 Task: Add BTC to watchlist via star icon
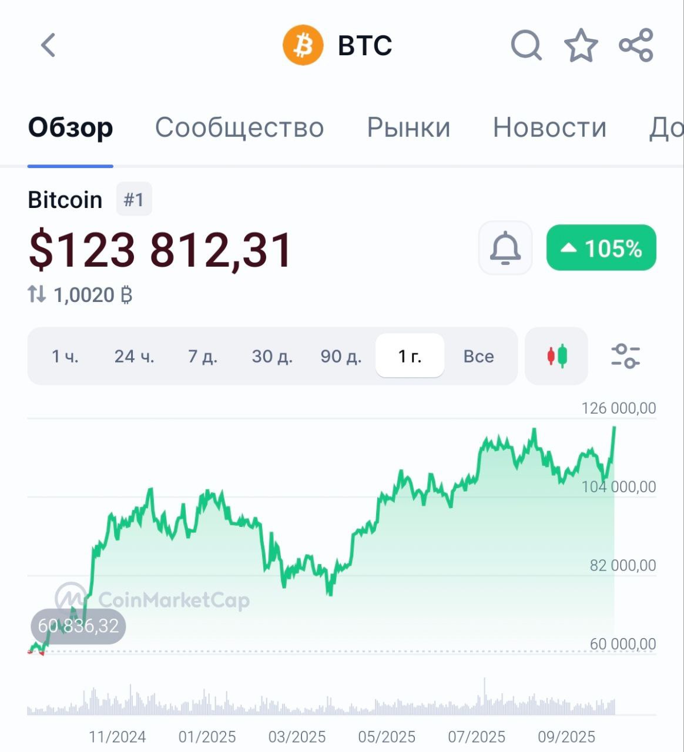coord(581,45)
